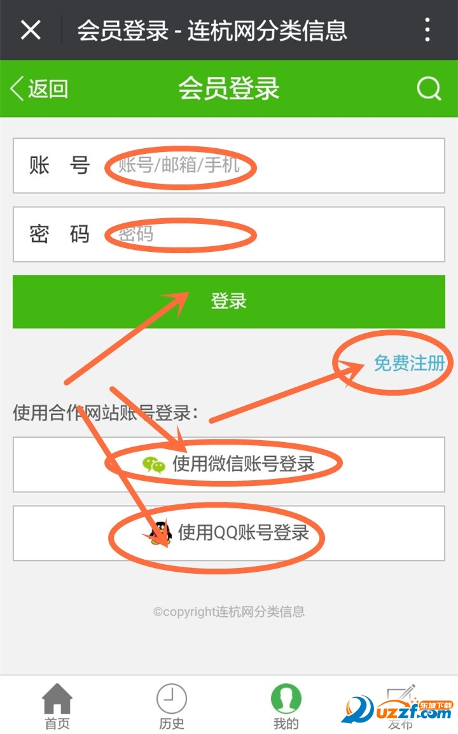
Task: Click the 账号 input field
Action: coord(228,166)
